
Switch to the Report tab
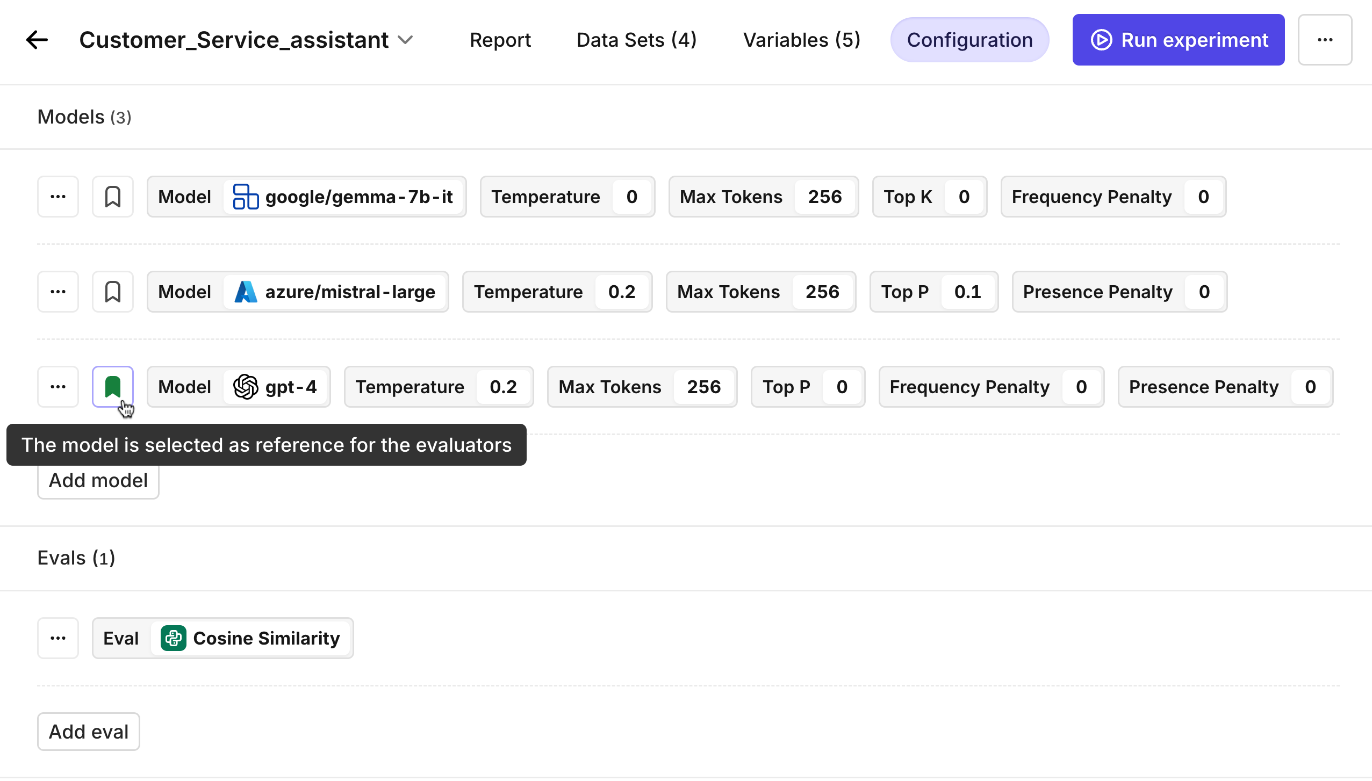[500, 40]
